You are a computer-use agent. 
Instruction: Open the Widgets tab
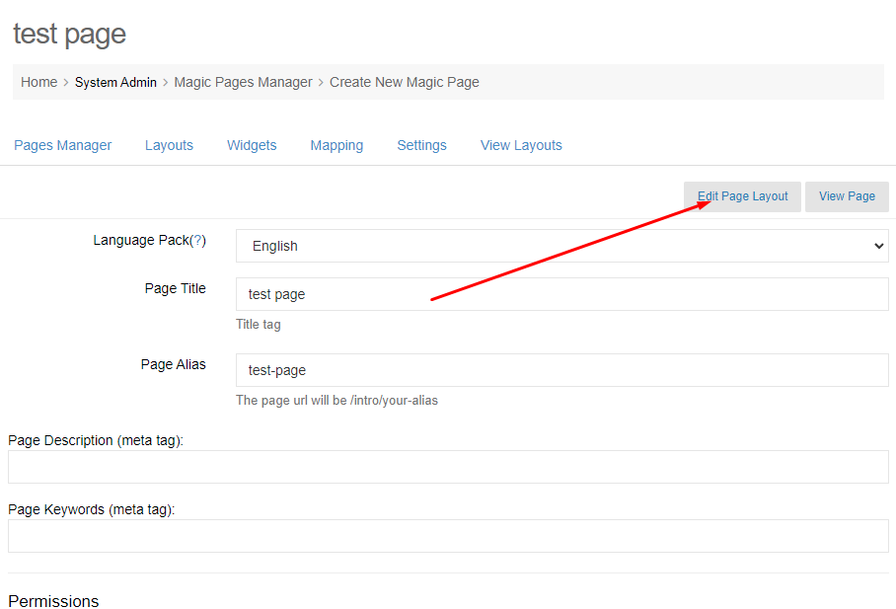click(x=252, y=145)
